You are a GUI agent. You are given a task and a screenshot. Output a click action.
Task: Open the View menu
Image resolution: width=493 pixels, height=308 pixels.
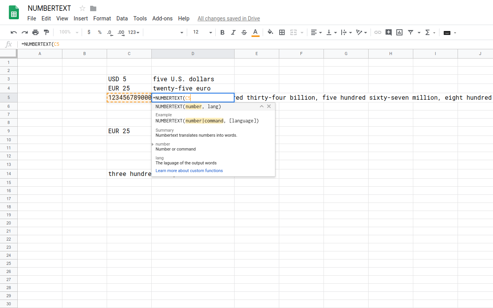(x=62, y=18)
